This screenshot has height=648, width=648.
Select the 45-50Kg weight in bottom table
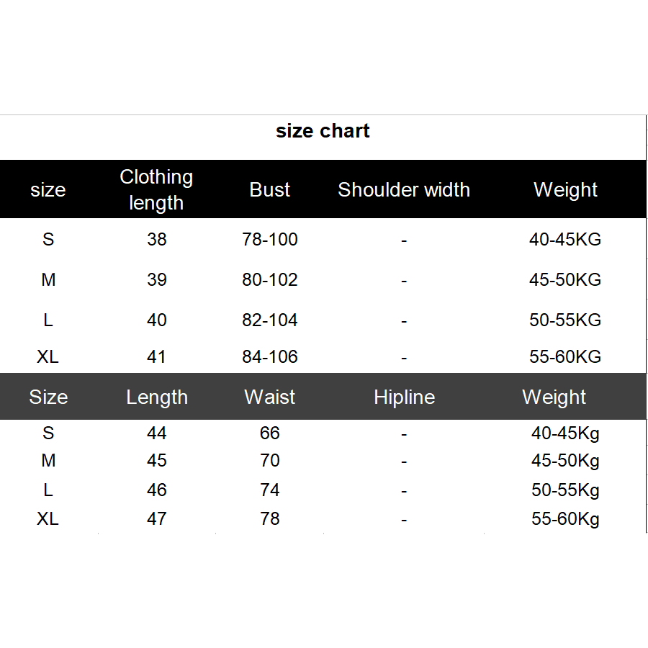click(x=565, y=460)
